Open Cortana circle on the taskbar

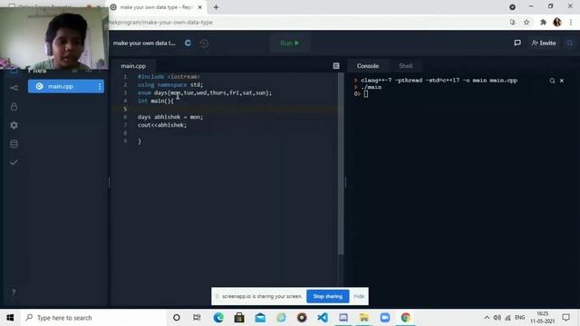177,318
